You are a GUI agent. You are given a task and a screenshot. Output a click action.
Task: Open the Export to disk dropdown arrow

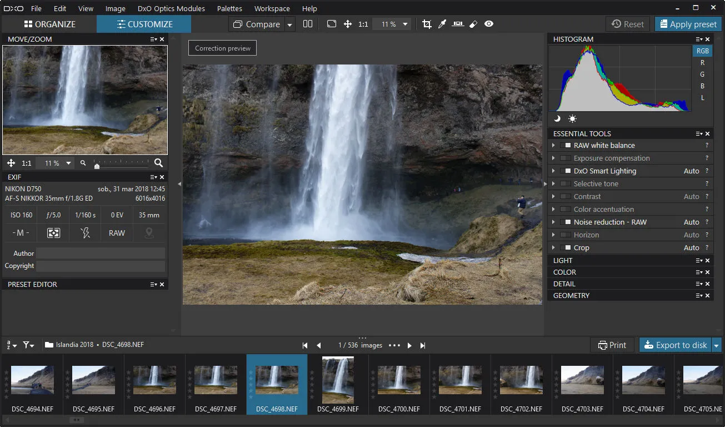click(x=717, y=345)
